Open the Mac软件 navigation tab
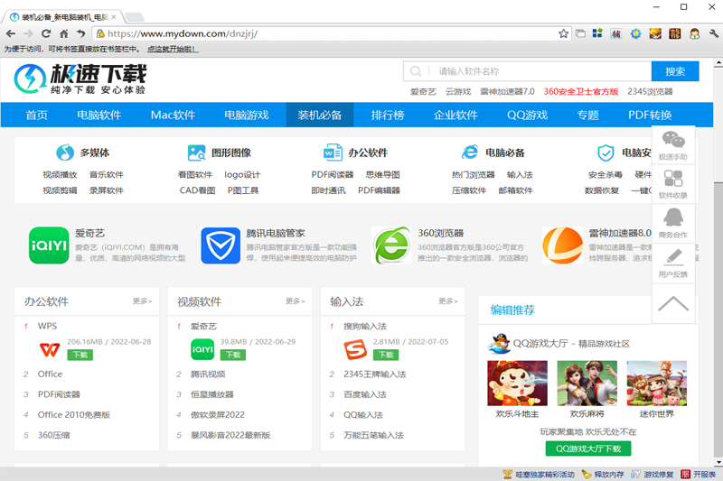723x481 pixels. tap(173, 116)
